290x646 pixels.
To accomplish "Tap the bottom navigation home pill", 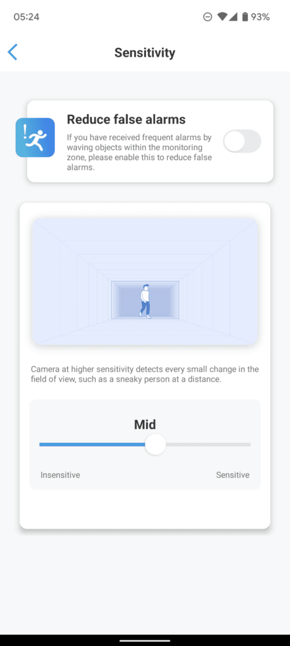I will pos(145,640).
